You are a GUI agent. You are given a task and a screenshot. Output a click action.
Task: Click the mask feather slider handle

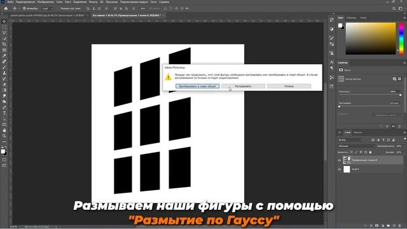point(339,106)
